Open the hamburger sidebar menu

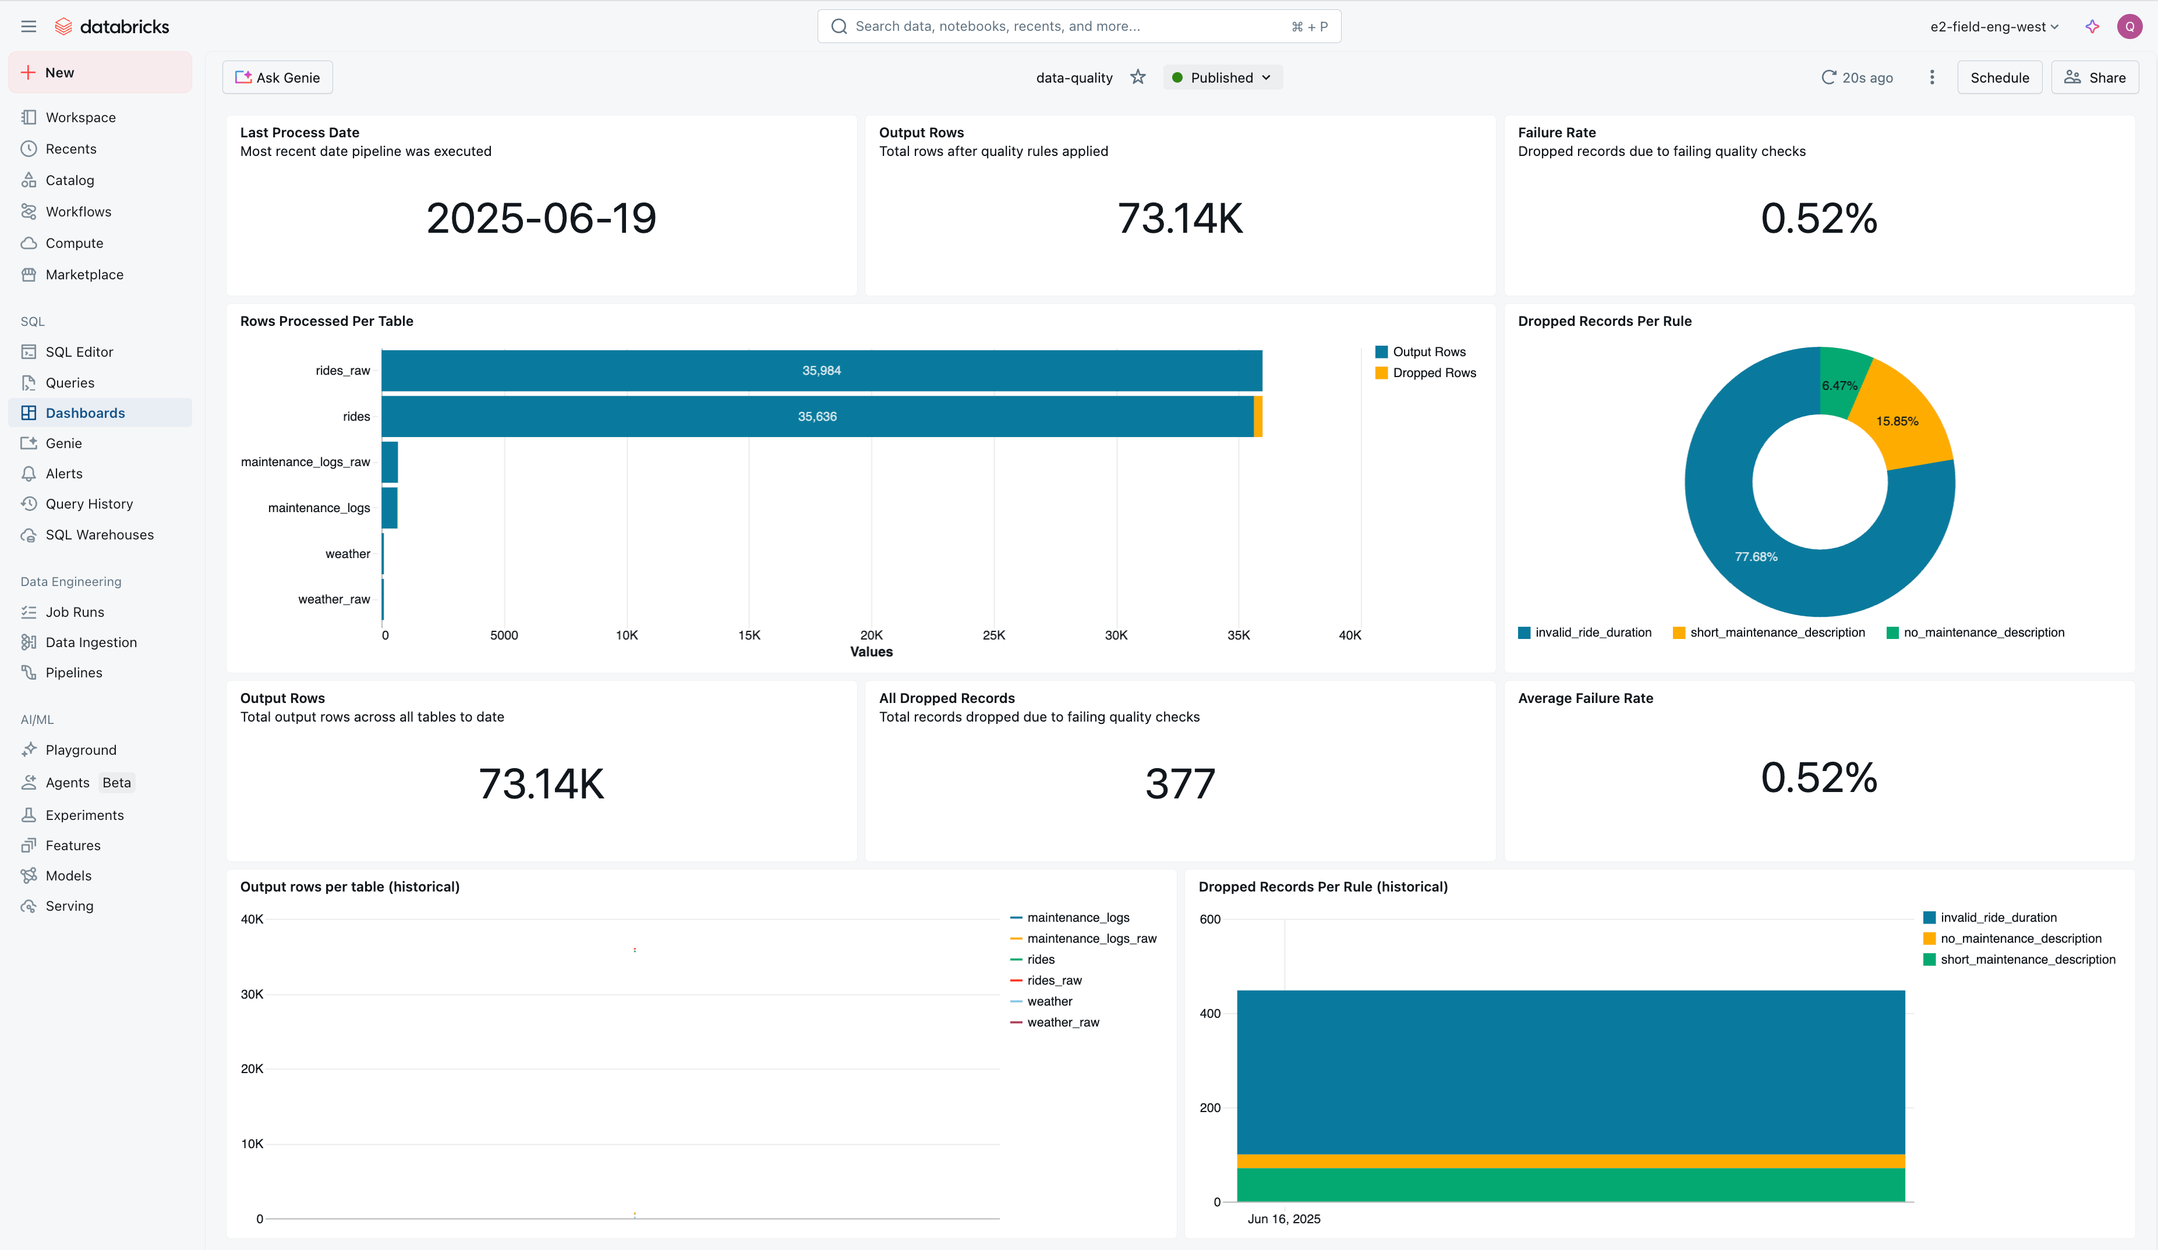(x=29, y=27)
